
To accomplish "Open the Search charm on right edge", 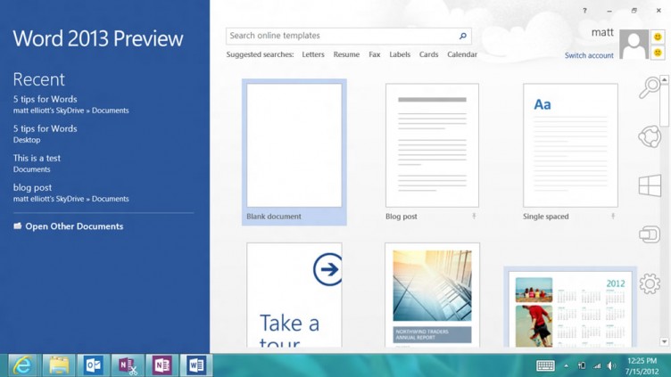I will click(650, 87).
